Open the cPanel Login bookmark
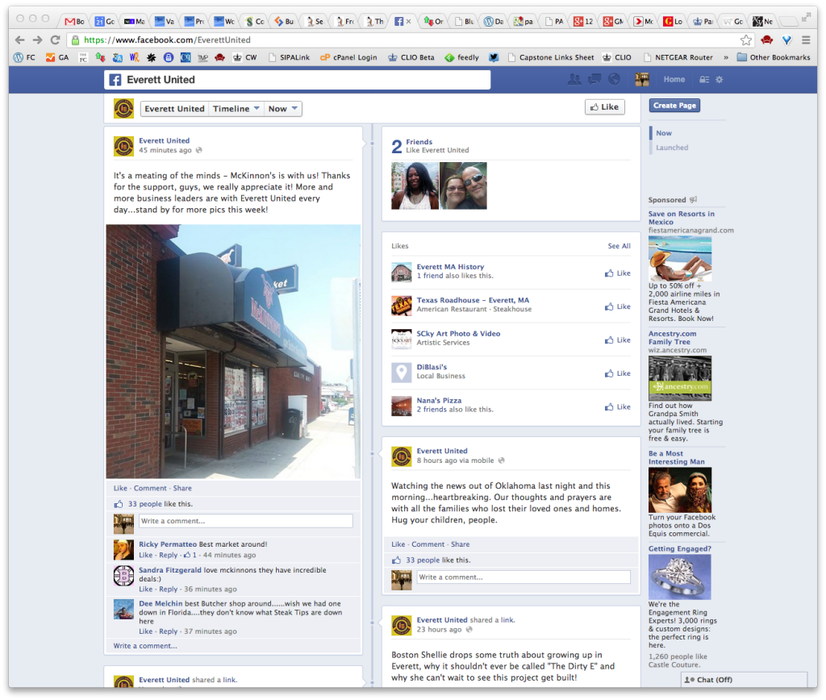826x700 pixels. point(348,57)
